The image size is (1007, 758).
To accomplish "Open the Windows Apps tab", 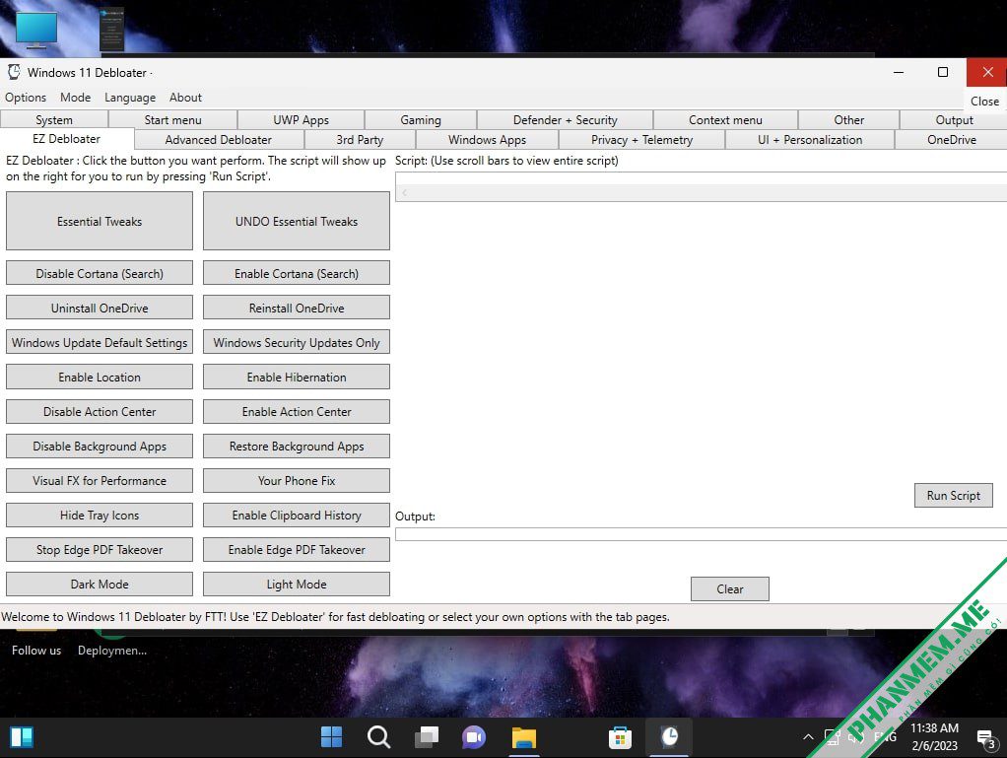I will [x=487, y=139].
